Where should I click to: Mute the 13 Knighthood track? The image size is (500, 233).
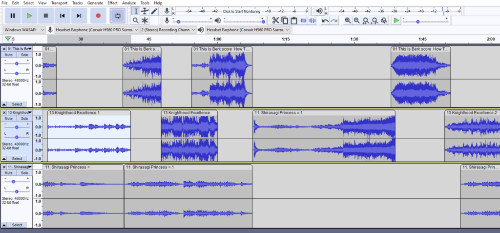tap(9, 118)
